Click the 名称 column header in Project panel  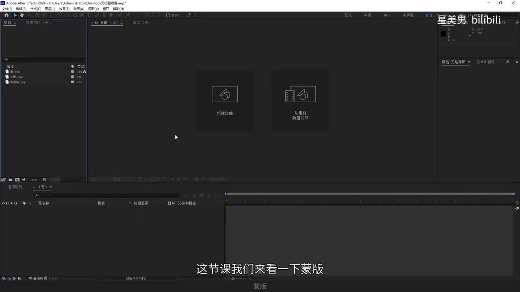[x=10, y=67]
